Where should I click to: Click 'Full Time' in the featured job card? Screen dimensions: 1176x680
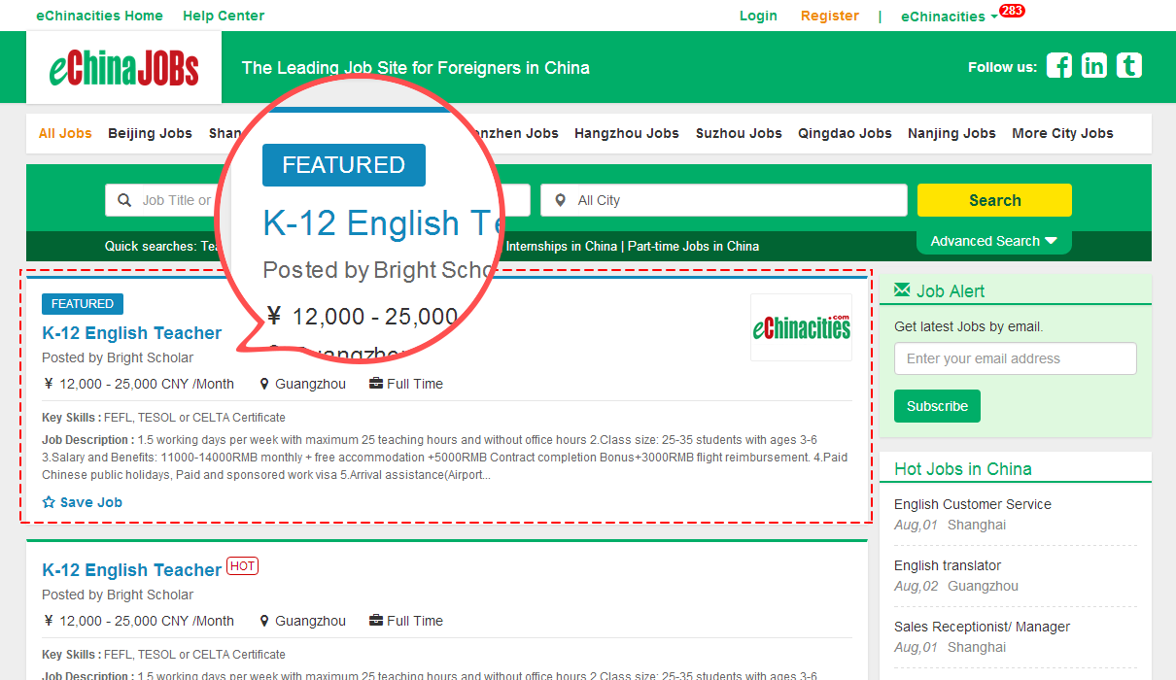point(415,384)
